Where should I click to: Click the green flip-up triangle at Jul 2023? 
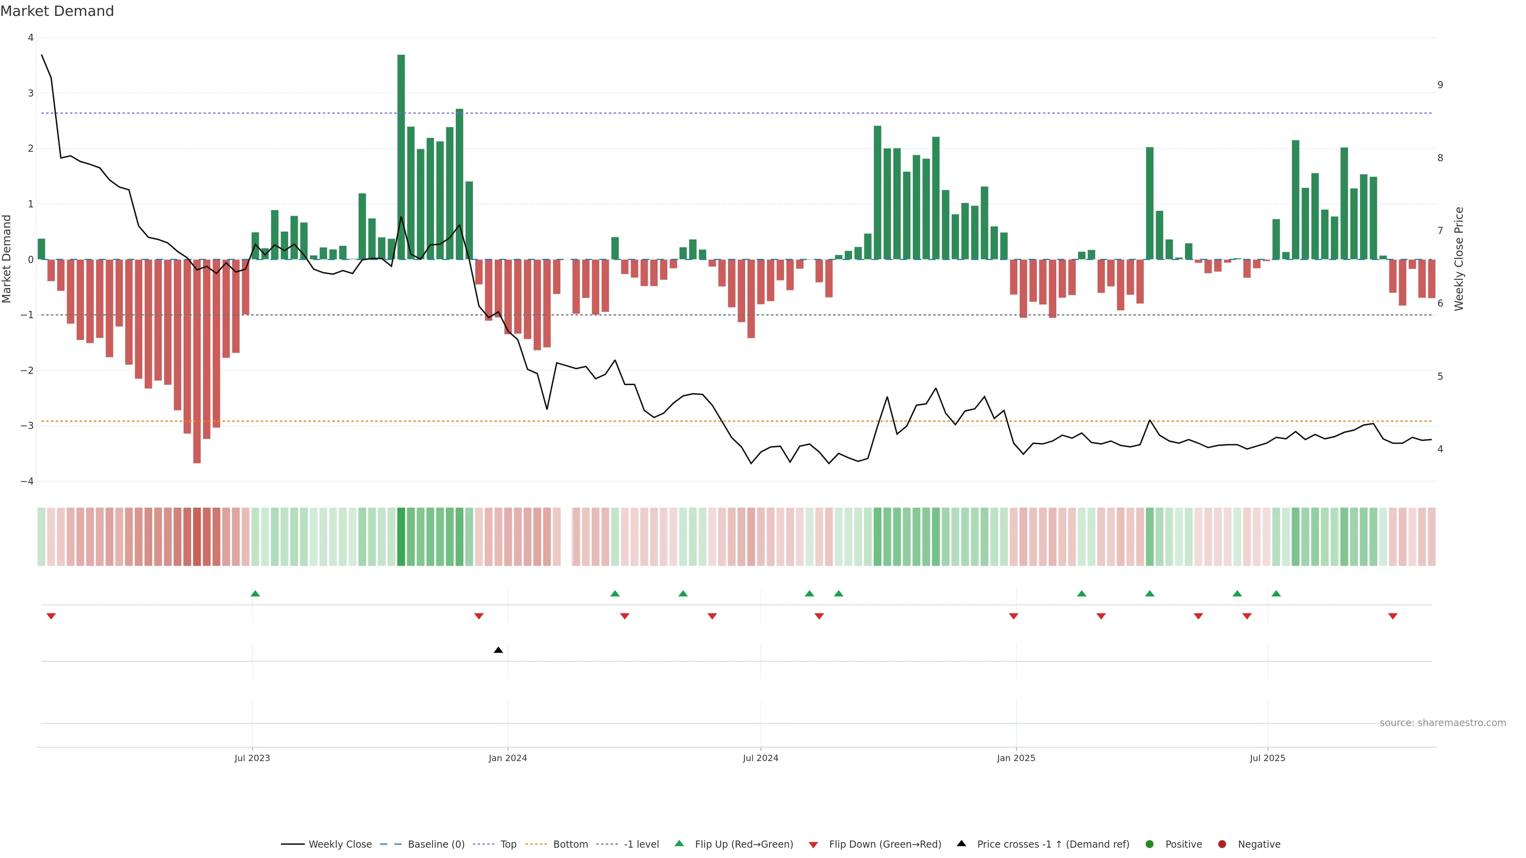(255, 593)
